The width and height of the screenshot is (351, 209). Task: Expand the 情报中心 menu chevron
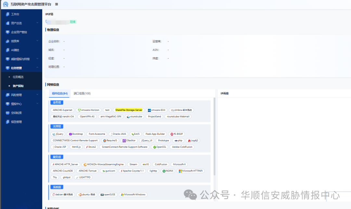pos(37,104)
